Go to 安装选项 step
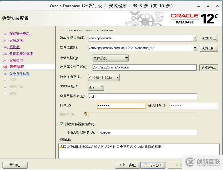 click(16, 40)
